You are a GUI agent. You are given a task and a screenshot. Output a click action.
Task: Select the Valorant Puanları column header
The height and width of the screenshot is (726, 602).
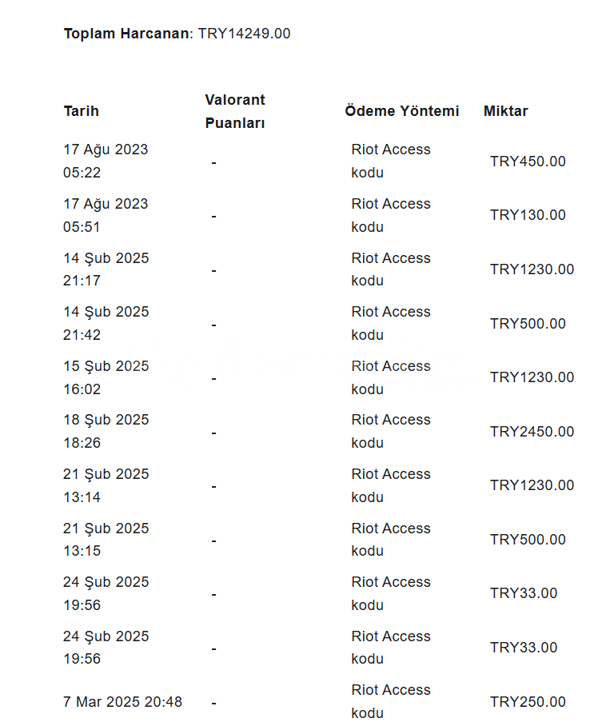coord(235,111)
